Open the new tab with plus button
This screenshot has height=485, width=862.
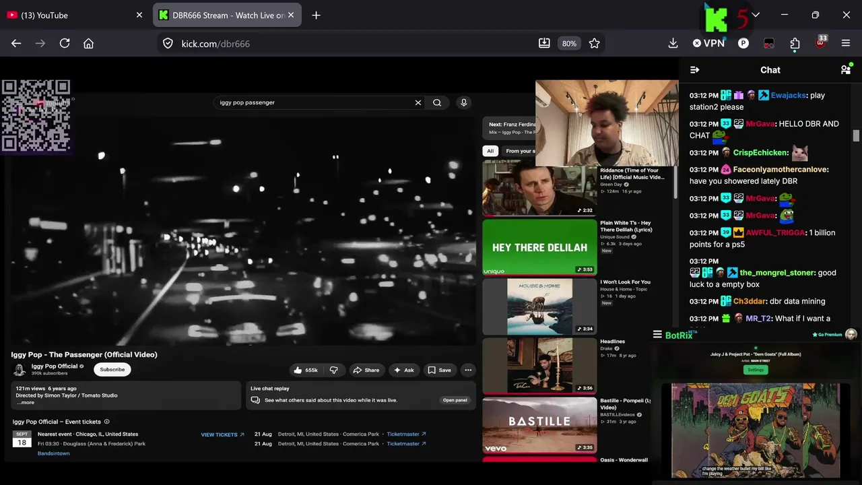click(316, 15)
